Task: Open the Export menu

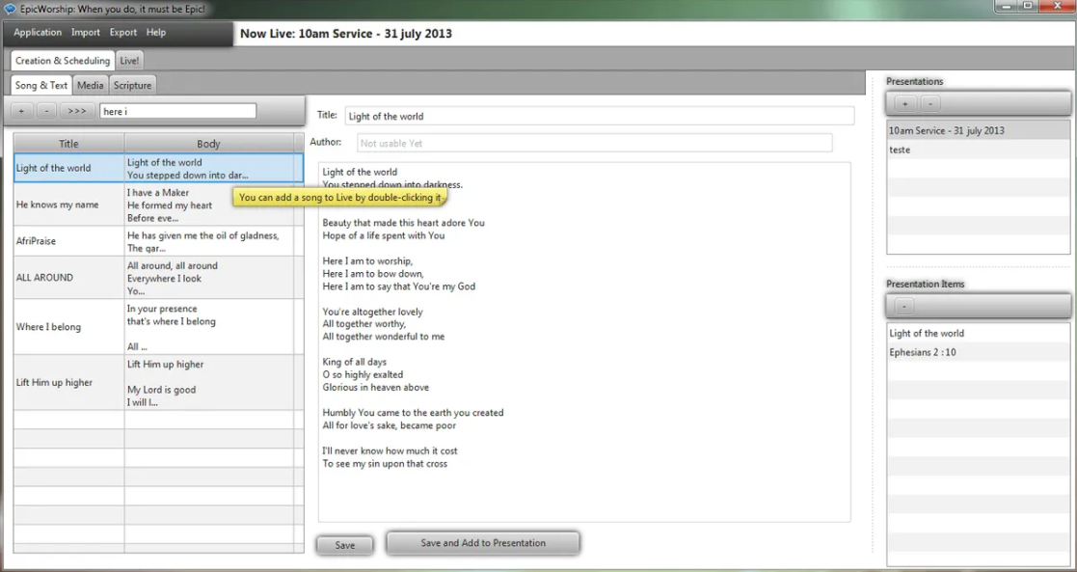Action: pos(123,32)
